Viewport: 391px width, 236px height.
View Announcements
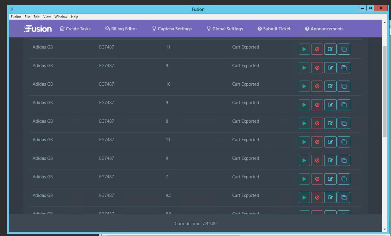324,29
